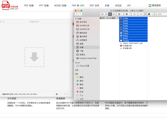Image resolution: width=167 pixels, height=118 pixels.
Task: Click the drop-files arrow area in ImageOptim
Action: pyautogui.click(x=34, y=57)
